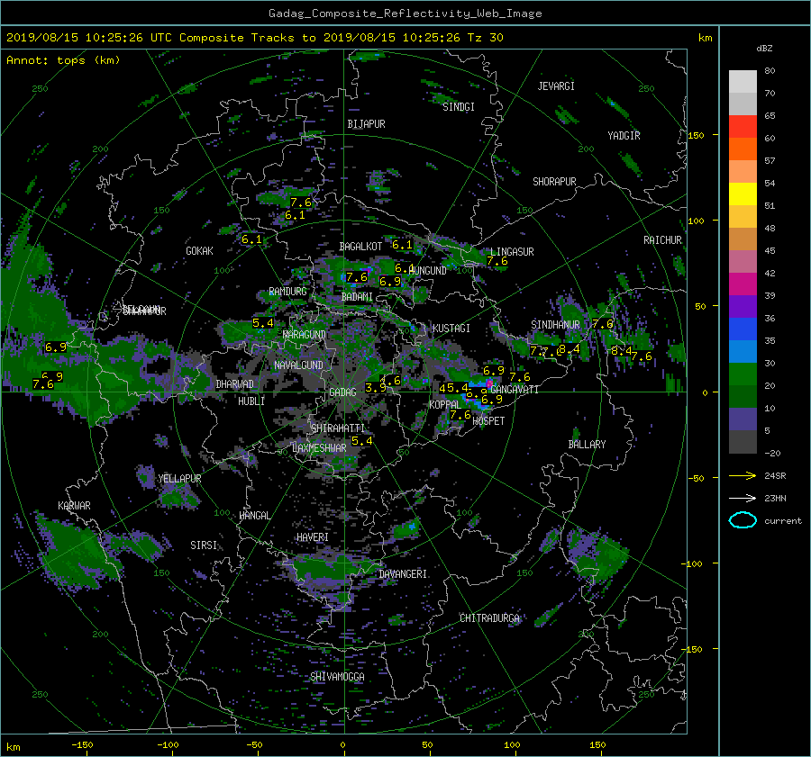
Task: Click the GADAG radar center label
Action: coord(342,392)
